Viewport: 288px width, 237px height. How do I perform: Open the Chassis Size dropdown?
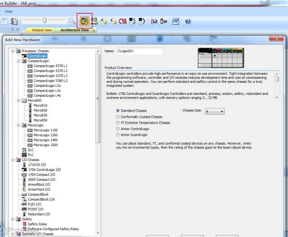pyautogui.click(x=215, y=112)
